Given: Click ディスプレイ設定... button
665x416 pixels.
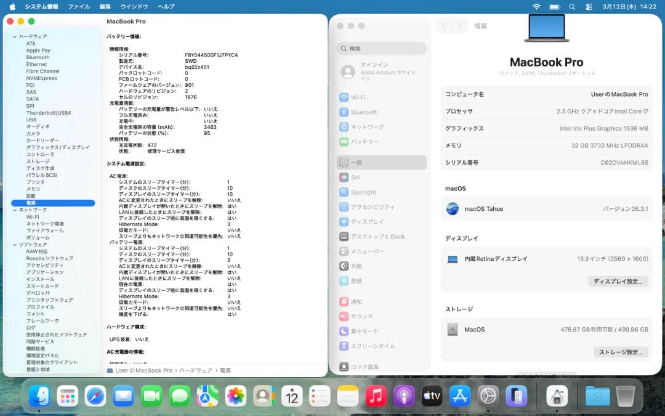Looking at the screenshot, I should tap(618, 282).
